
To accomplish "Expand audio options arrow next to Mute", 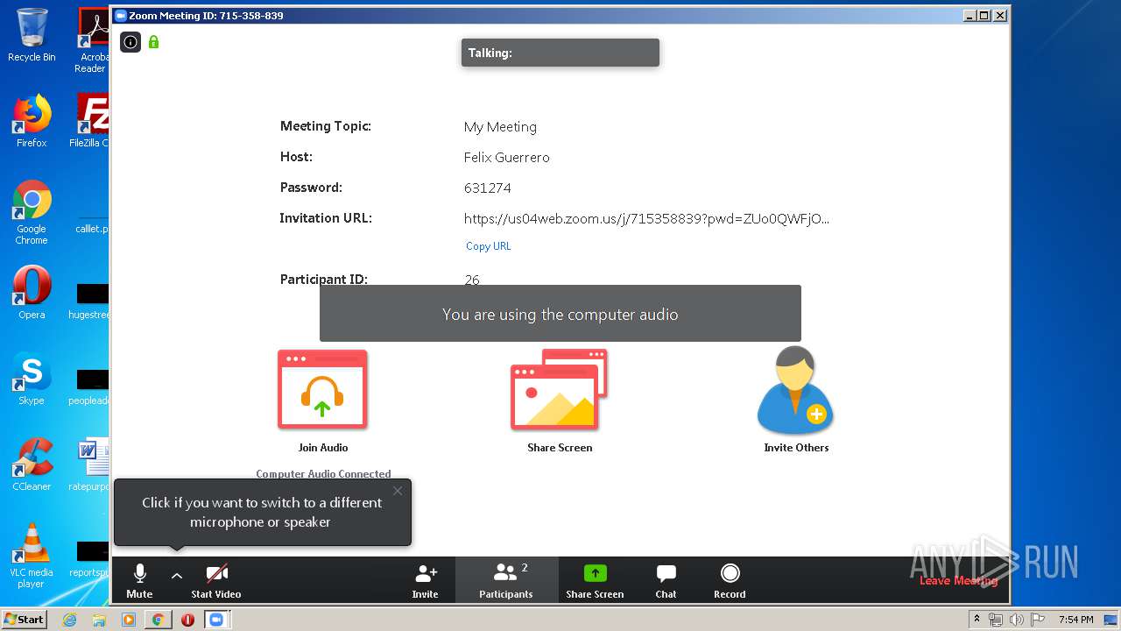I will [x=177, y=576].
